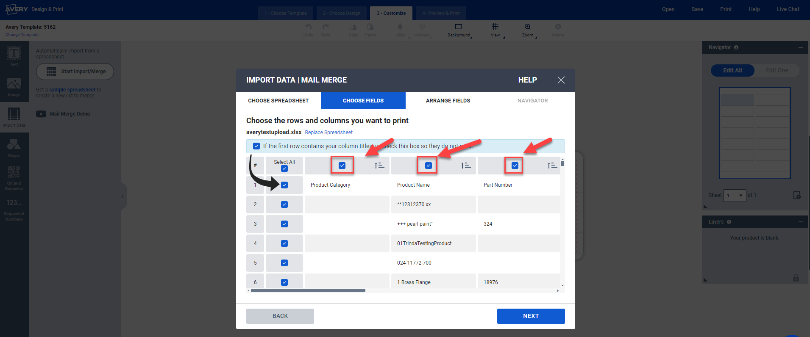Uncheck row 6 checkbox
The height and width of the screenshot is (337, 810).
pos(284,282)
